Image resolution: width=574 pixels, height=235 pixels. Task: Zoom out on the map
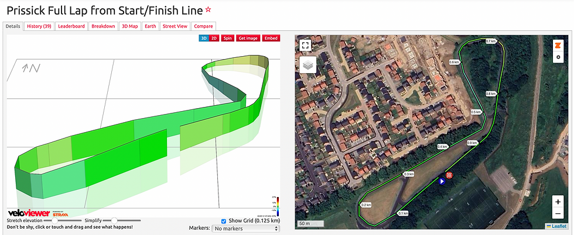pos(558,213)
